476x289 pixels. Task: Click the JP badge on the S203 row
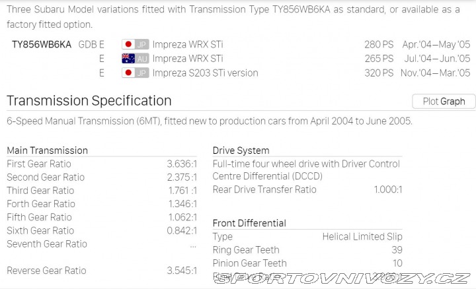coord(141,73)
